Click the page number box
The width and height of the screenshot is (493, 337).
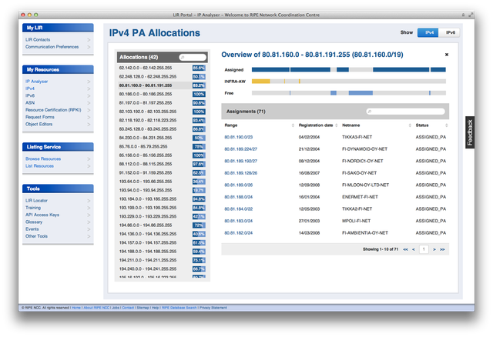click(x=424, y=249)
